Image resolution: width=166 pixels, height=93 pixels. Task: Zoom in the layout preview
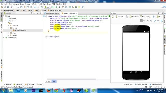148,21
